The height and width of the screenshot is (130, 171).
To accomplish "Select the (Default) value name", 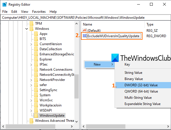I will pos(94,31).
